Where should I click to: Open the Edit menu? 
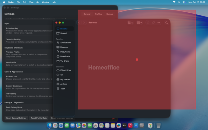point(25,2)
